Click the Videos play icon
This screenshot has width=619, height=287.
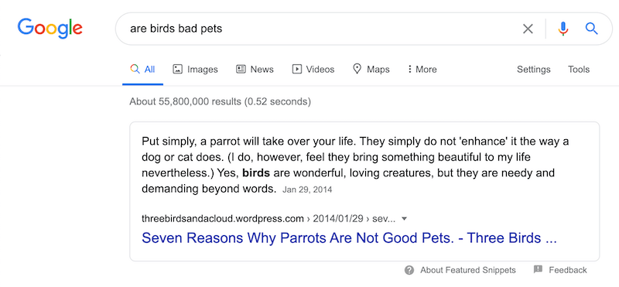[296, 69]
